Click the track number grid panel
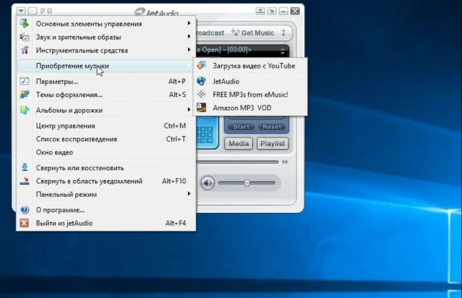This screenshot has height=298, width=462. 207,134
